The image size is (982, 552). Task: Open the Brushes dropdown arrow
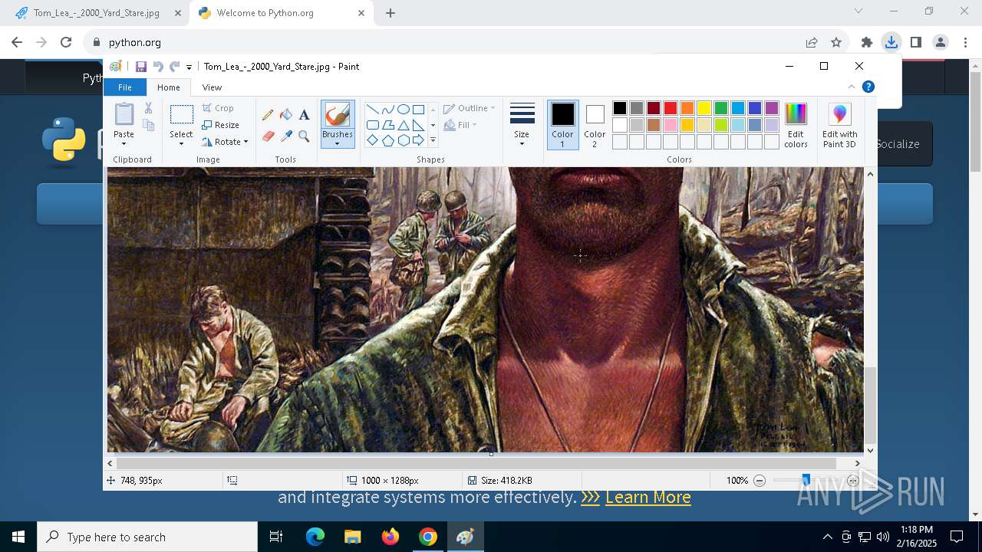click(x=338, y=143)
